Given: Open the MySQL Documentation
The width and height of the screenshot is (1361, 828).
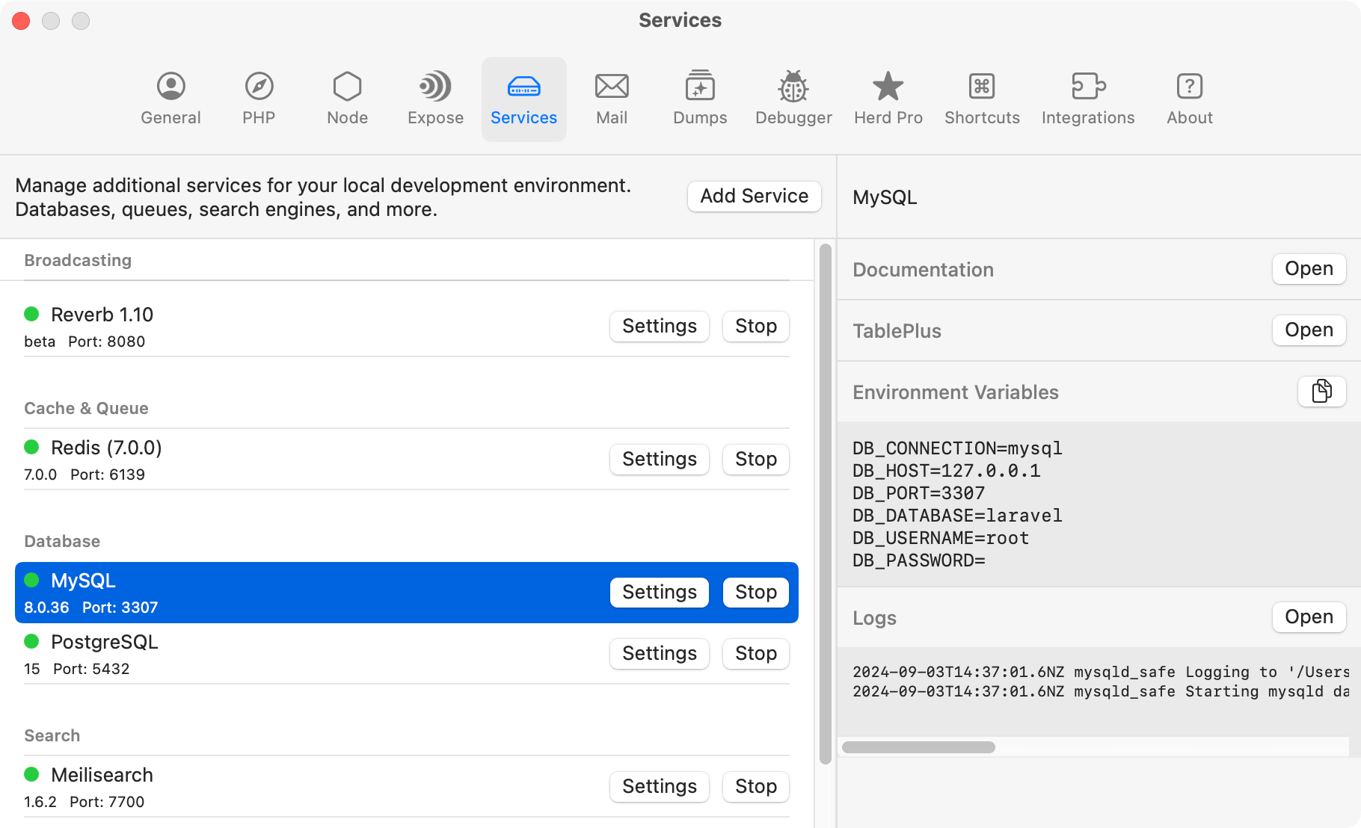Looking at the screenshot, I should [x=1308, y=269].
